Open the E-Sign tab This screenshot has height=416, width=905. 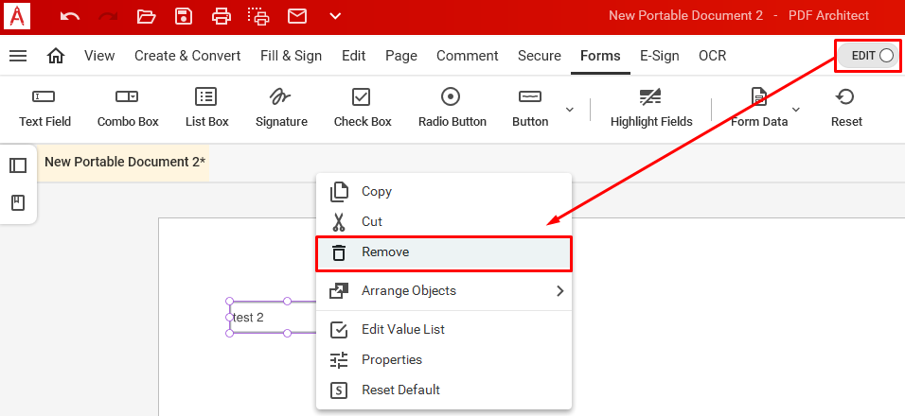tap(659, 56)
